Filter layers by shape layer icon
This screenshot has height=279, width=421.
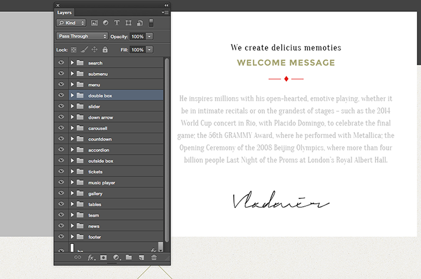click(x=128, y=23)
